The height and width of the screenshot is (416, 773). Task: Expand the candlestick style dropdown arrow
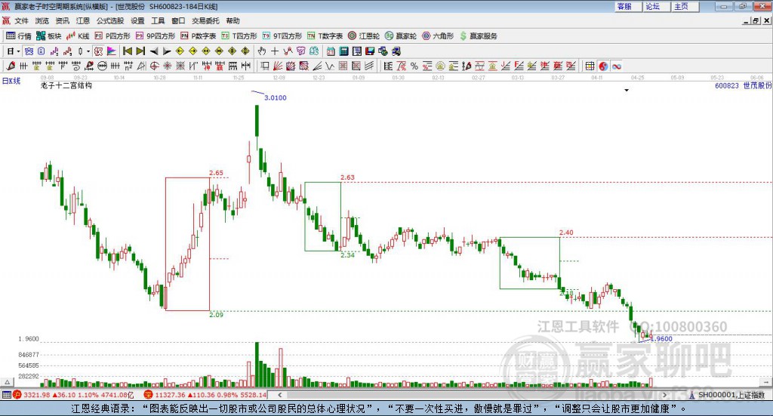[88, 51]
